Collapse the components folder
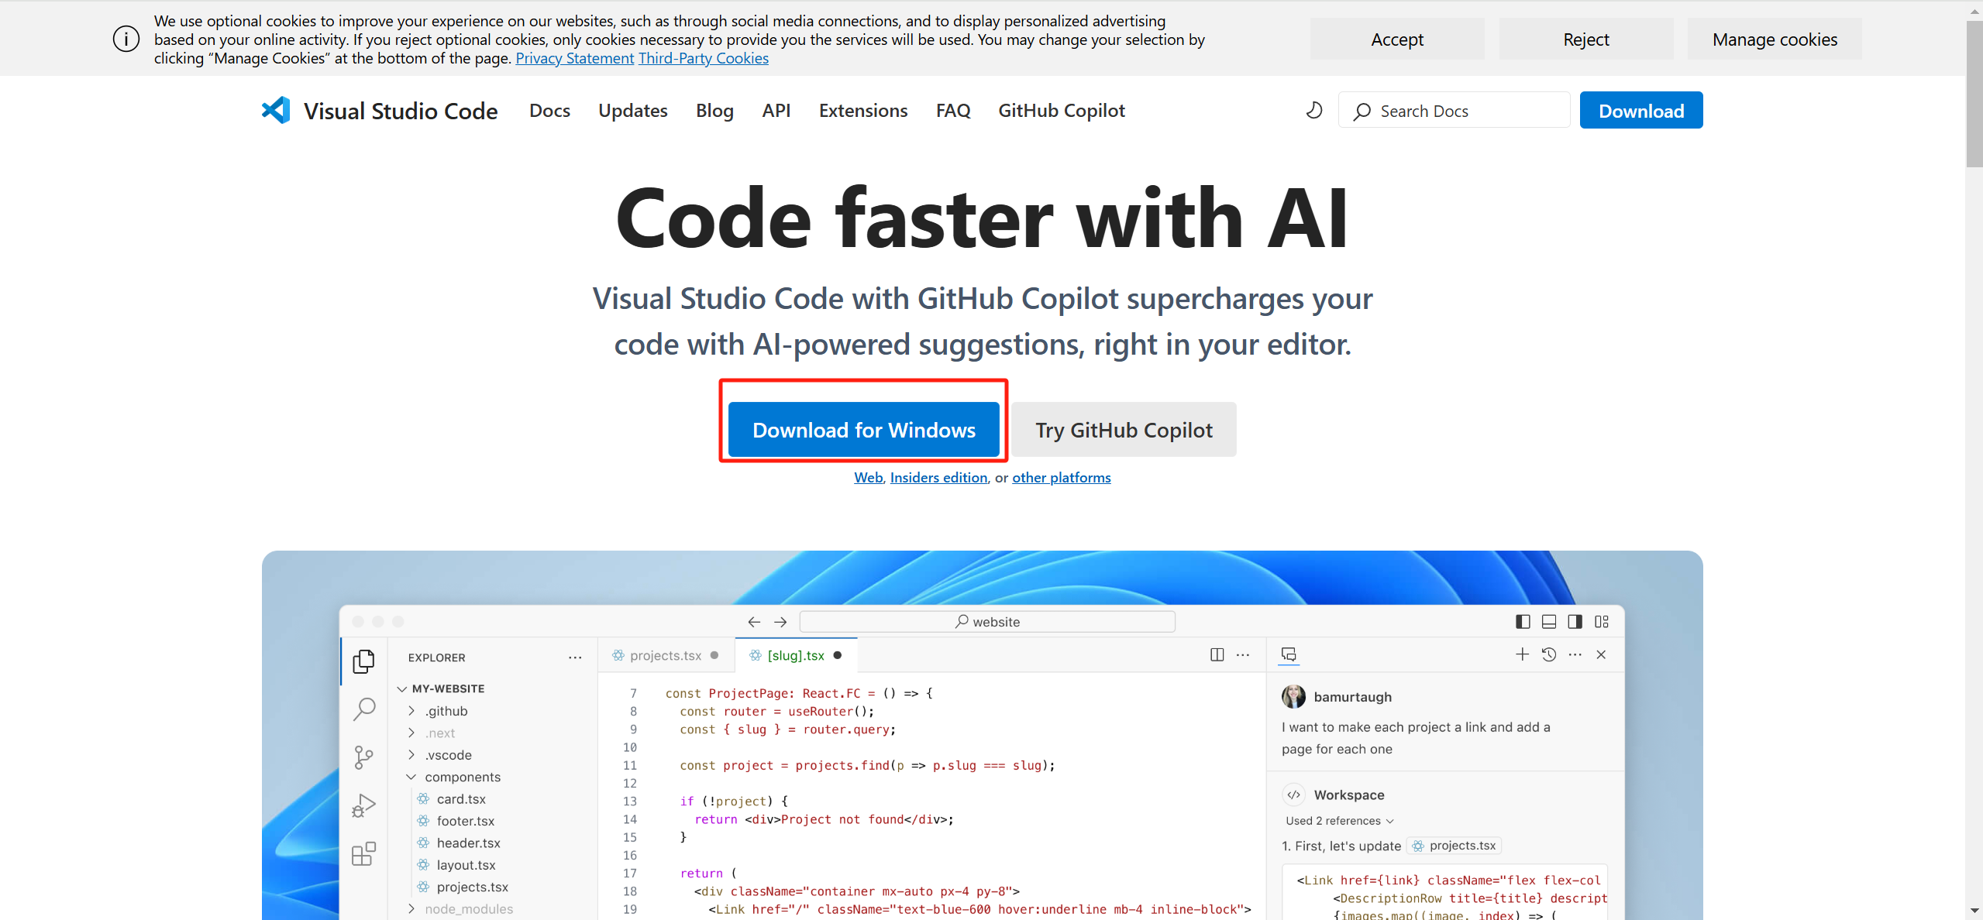Image resolution: width=1983 pixels, height=920 pixels. tap(411, 777)
